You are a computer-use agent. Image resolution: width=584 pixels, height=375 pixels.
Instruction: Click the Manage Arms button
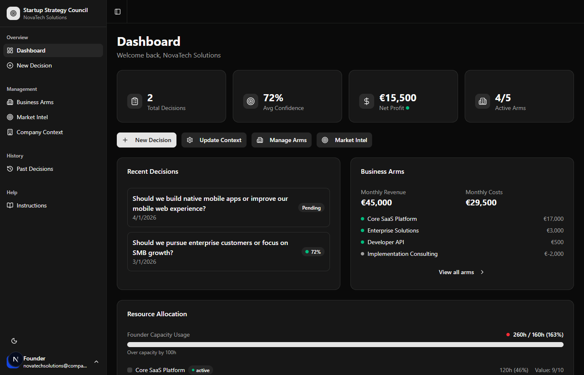coord(281,140)
